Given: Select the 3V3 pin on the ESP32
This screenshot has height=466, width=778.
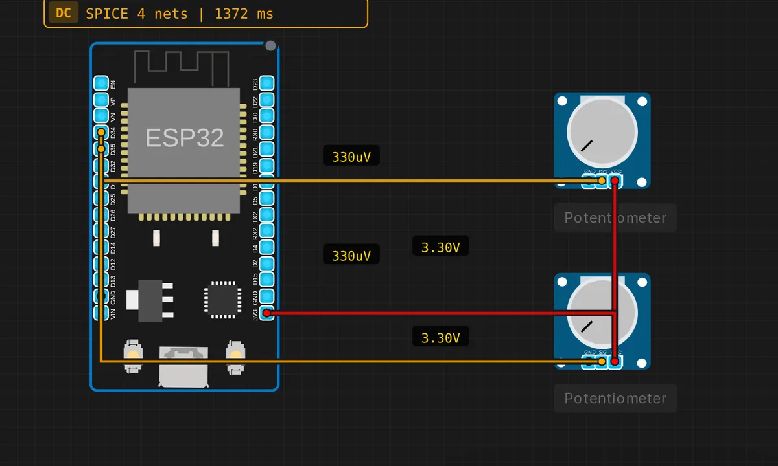Looking at the screenshot, I should pyautogui.click(x=266, y=313).
